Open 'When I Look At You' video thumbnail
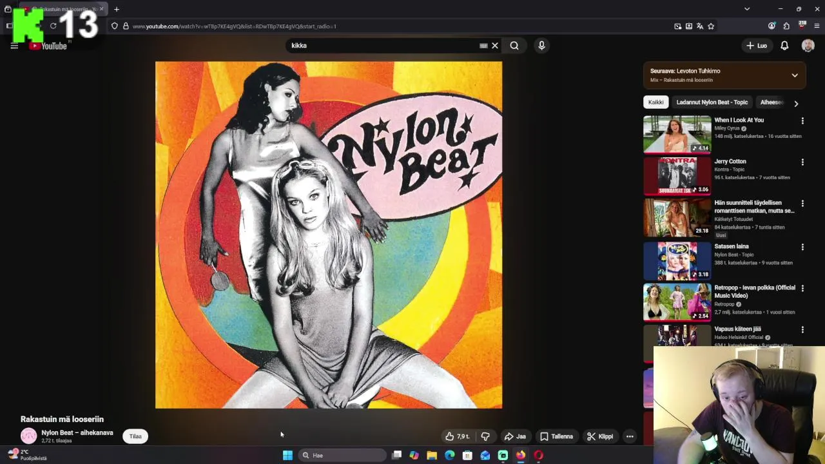The image size is (825, 464). [677, 134]
